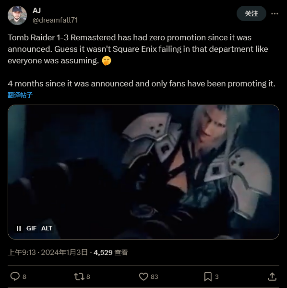287x288 pixels.
Task: Follow AJ with the 关注 button
Action: point(251,13)
